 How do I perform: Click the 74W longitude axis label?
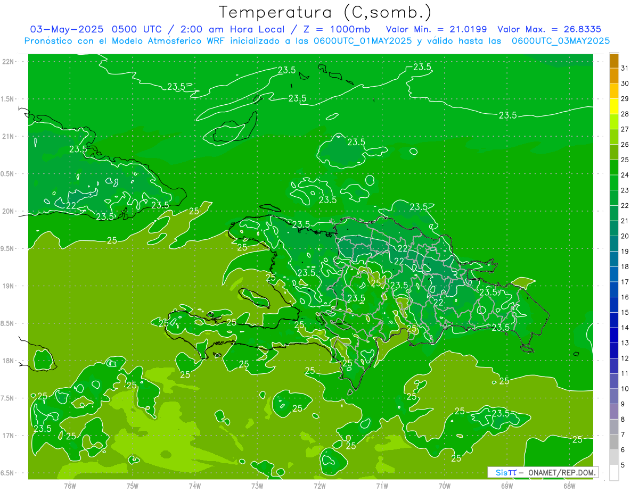tap(195, 486)
